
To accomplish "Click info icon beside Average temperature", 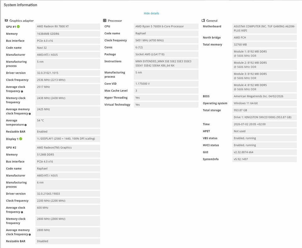I will coord(25,125).
